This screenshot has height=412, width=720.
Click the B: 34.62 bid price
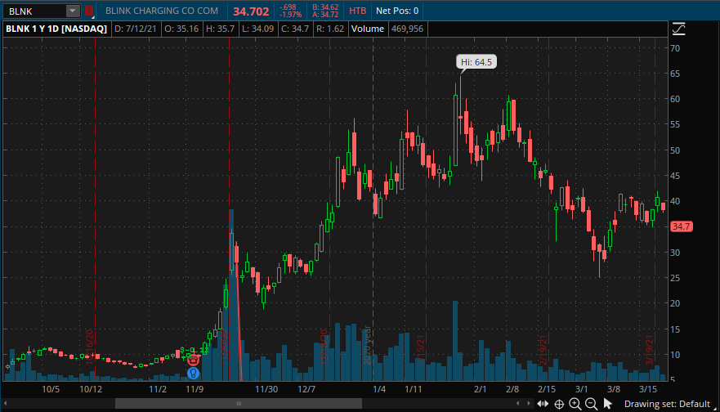325,7
